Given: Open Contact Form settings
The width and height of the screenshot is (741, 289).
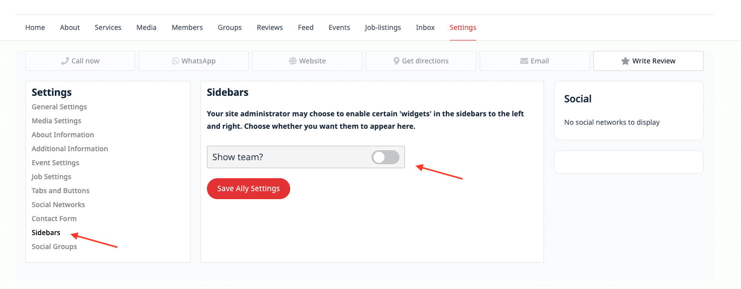Looking at the screenshot, I should pos(54,219).
